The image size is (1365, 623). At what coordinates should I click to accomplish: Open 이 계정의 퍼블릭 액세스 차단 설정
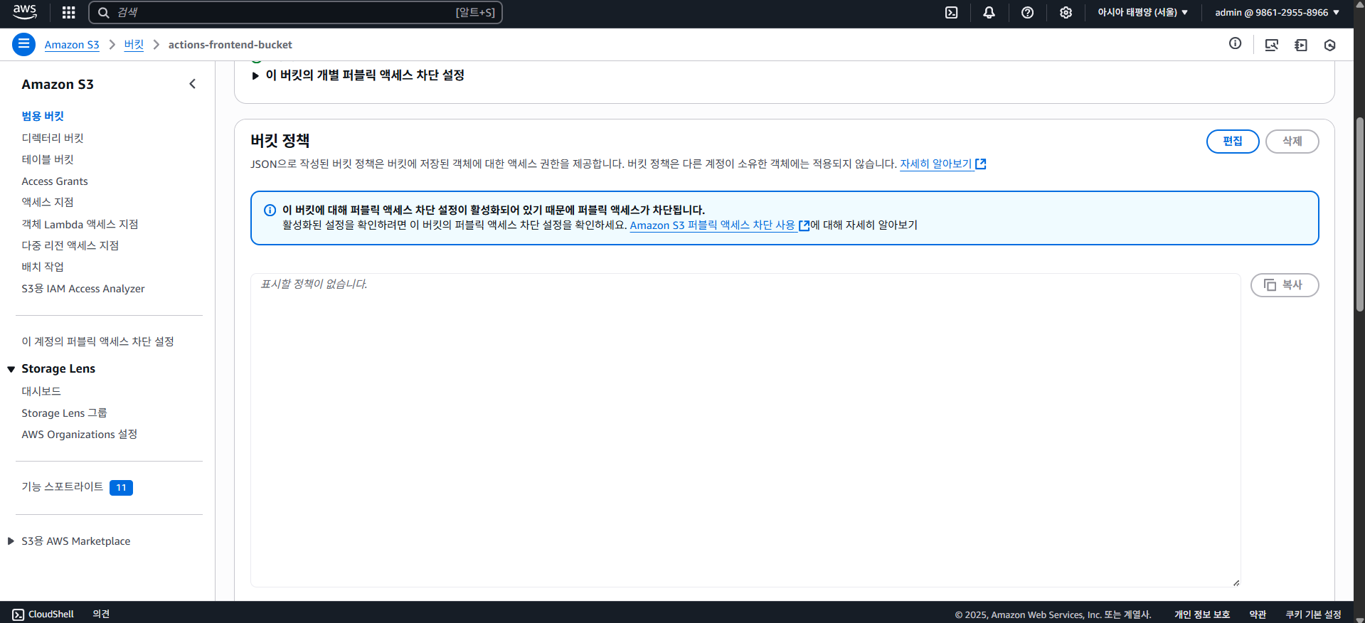click(97, 341)
